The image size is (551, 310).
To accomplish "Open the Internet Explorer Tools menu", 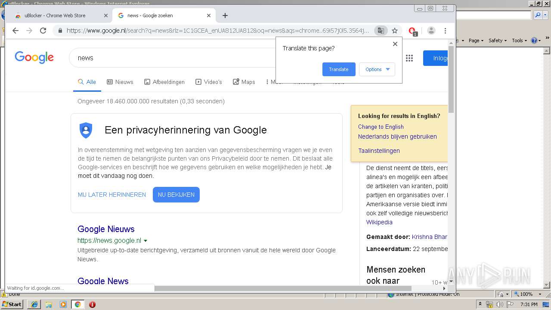I will [520, 40].
